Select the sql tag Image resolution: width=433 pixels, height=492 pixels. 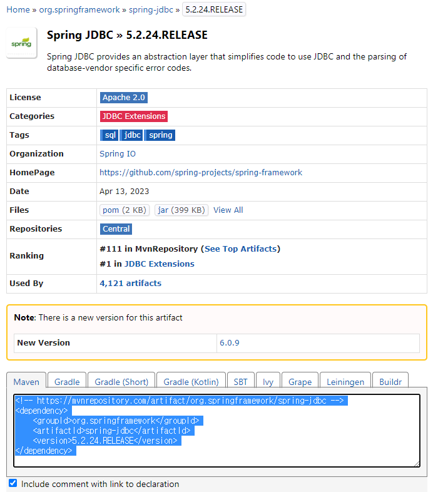(110, 135)
